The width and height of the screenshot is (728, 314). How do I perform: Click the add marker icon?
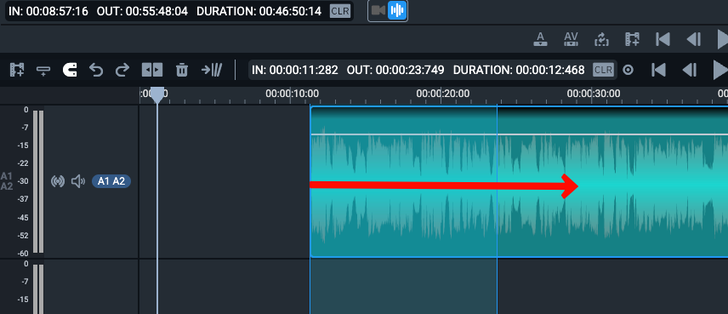tap(43, 71)
